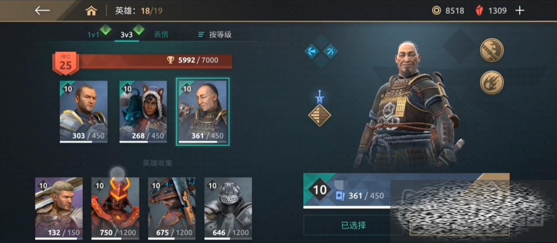Select the hero card with 303/450

tap(84, 112)
